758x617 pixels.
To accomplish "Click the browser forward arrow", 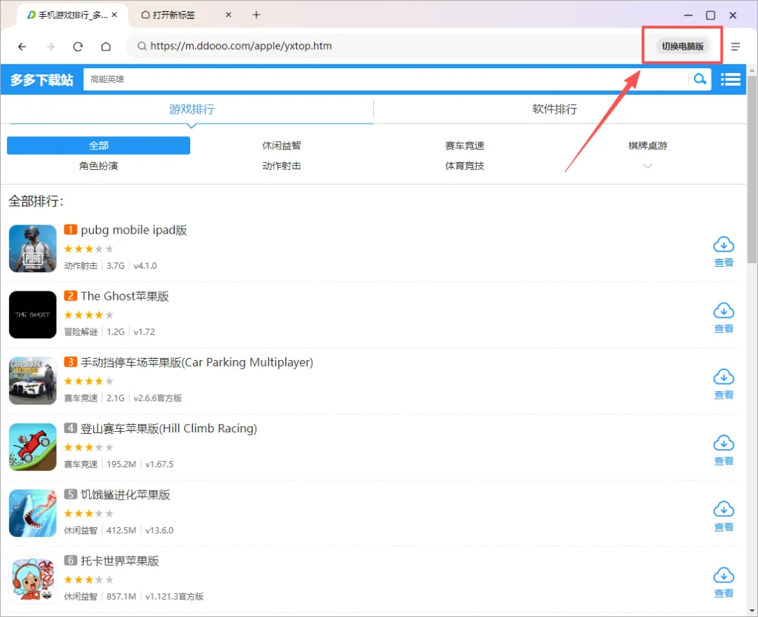I will 51,46.
